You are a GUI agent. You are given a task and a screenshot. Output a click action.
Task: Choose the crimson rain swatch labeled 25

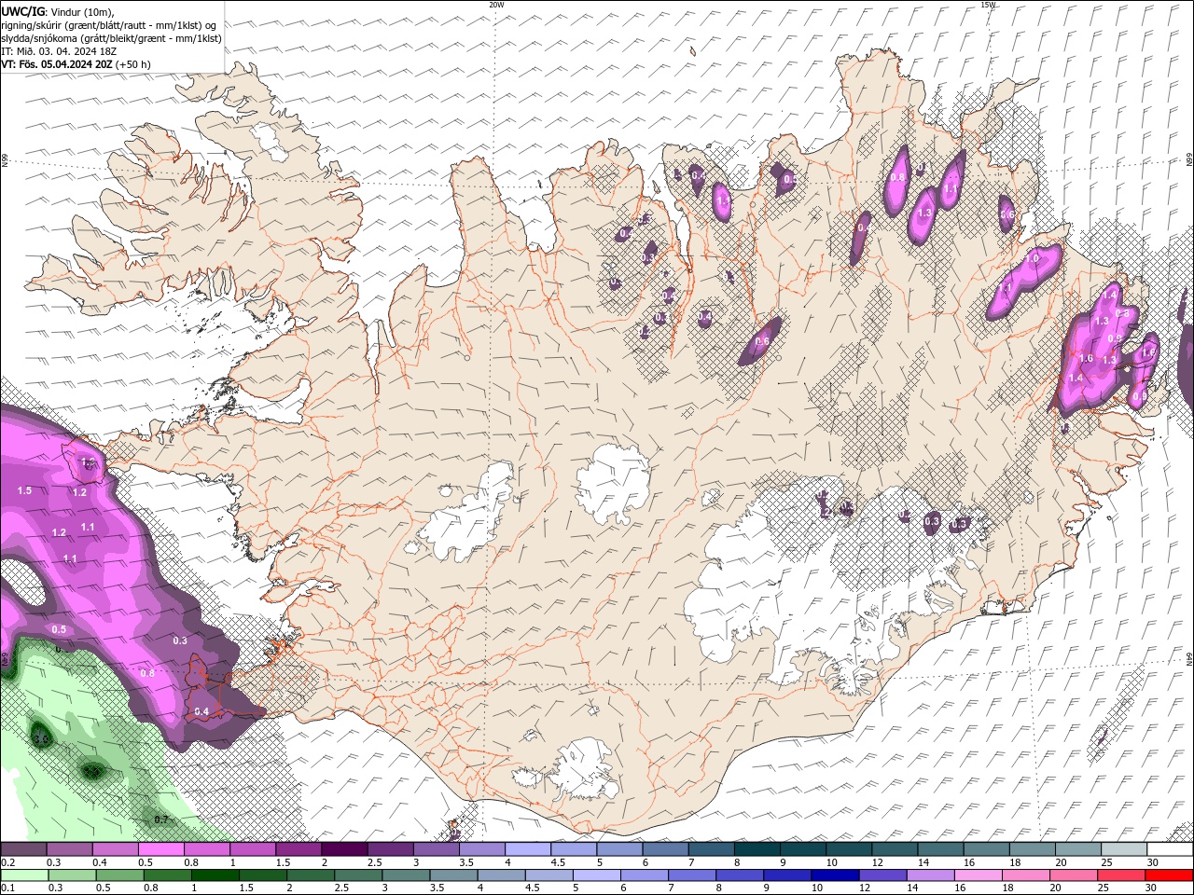1121,875
